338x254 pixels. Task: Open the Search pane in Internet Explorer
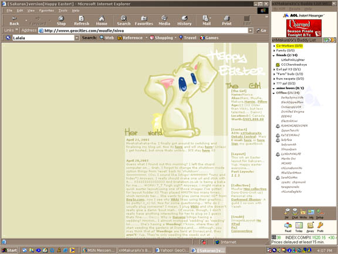pos(124,21)
